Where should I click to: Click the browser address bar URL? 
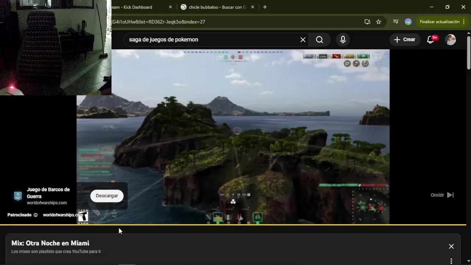[x=158, y=22]
